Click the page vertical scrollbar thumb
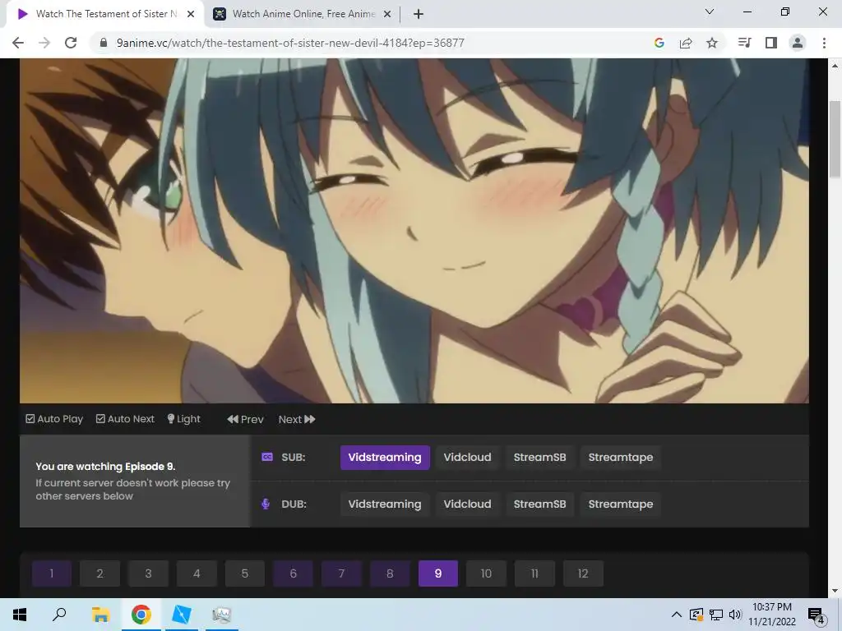842x631 pixels. coord(835,140)
